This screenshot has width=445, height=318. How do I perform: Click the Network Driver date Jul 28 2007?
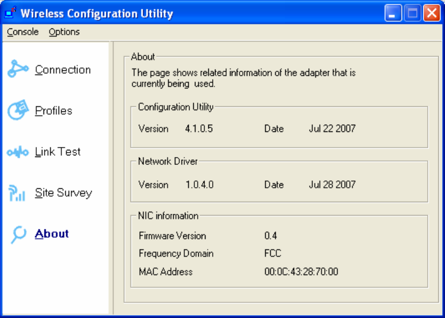pyautogui.click(x=332, y=184)
